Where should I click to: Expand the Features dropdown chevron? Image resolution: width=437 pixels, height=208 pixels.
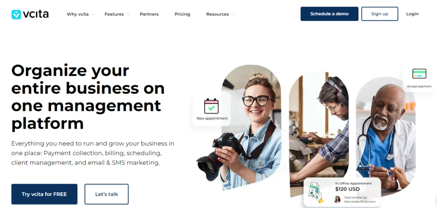(x=128, y=14)
